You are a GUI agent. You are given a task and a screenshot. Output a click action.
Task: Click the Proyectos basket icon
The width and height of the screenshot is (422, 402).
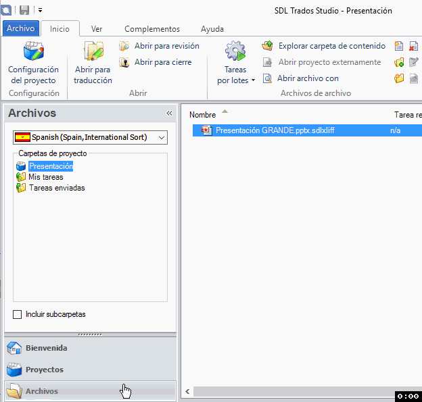coord(14,370)
